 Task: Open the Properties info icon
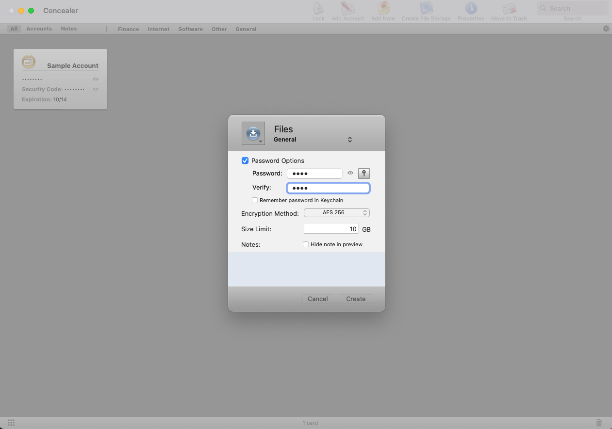point(471,9)
